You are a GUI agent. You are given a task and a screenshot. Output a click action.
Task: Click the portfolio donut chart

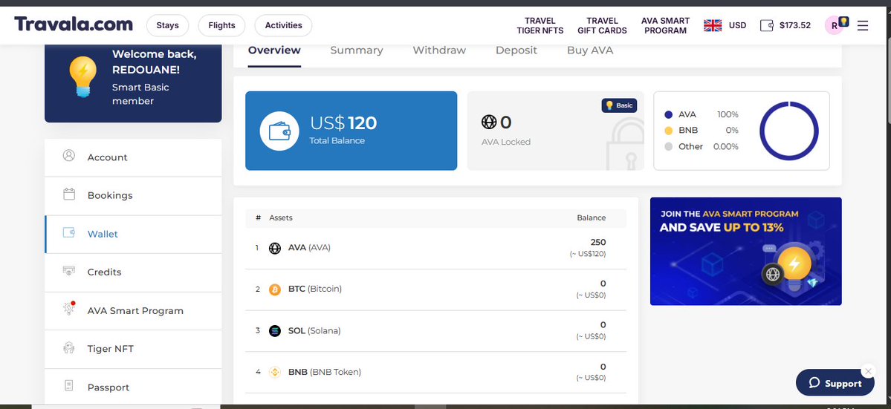tap(788, 131)
